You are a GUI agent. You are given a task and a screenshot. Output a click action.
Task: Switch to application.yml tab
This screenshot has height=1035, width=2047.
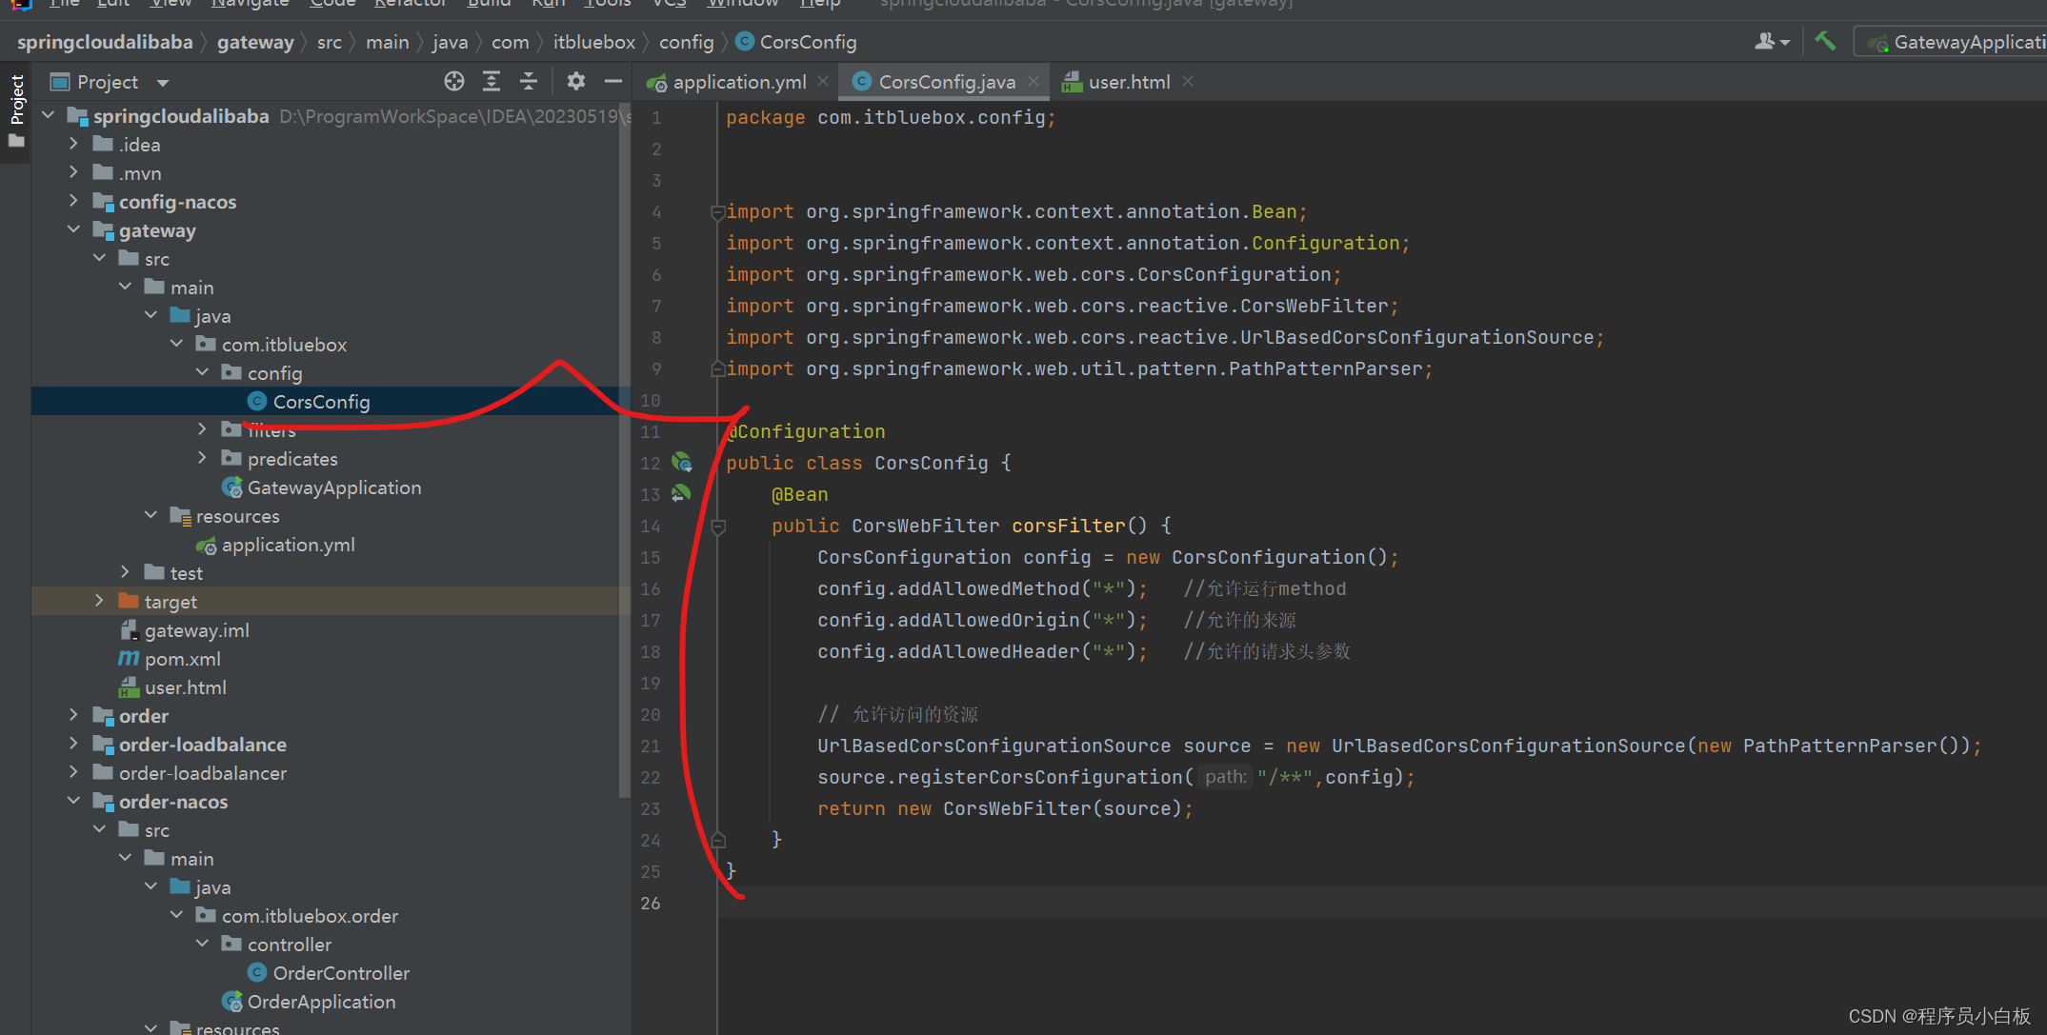pos(739,83)
